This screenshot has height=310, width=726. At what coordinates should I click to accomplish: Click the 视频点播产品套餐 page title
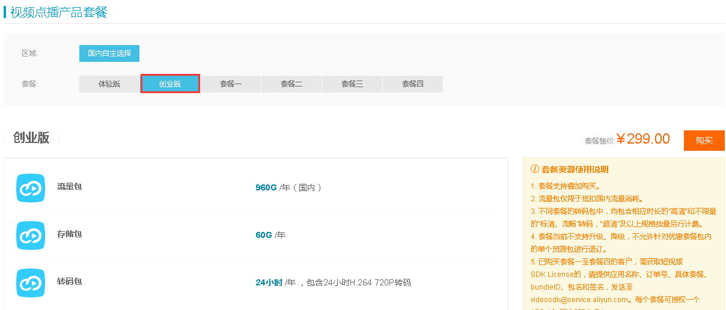59,11
